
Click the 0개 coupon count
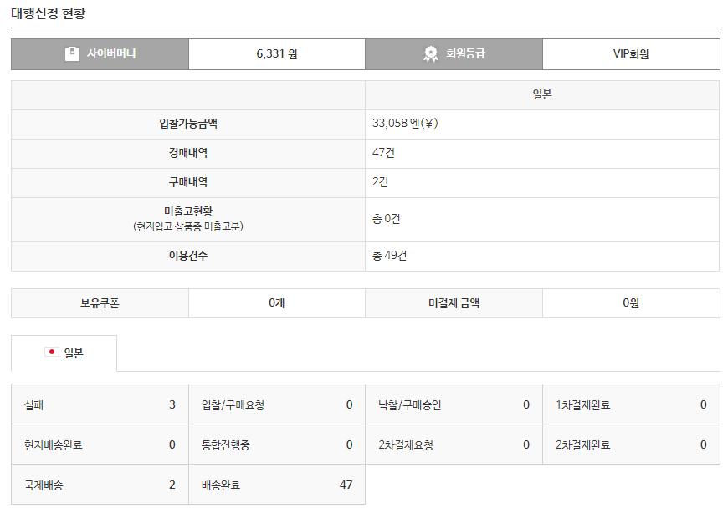click(x=277, y=303)
